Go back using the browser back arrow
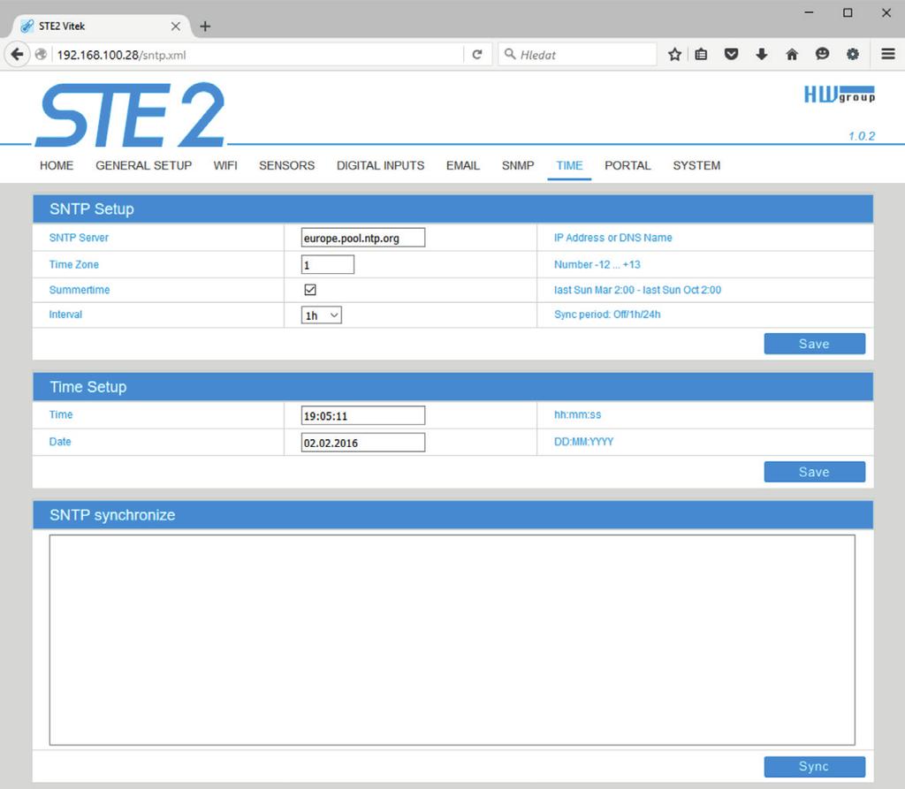Viewport: 905px width, 789px height. 18,55
